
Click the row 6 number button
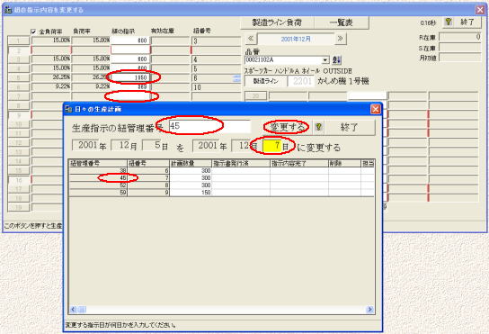pyautogui.click(x=19, y=87)
